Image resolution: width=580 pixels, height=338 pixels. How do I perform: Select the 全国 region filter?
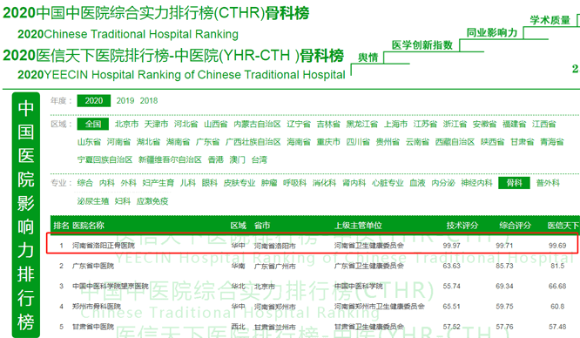coord(93,124)
